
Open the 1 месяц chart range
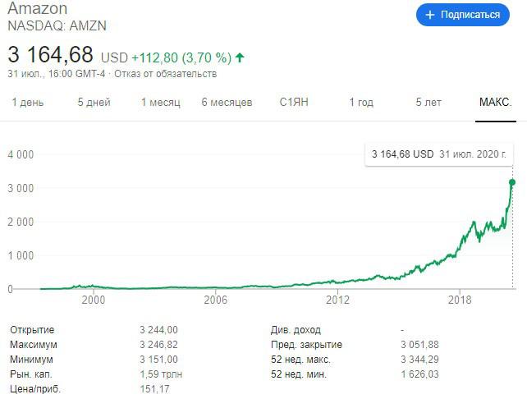click(160, 103)
